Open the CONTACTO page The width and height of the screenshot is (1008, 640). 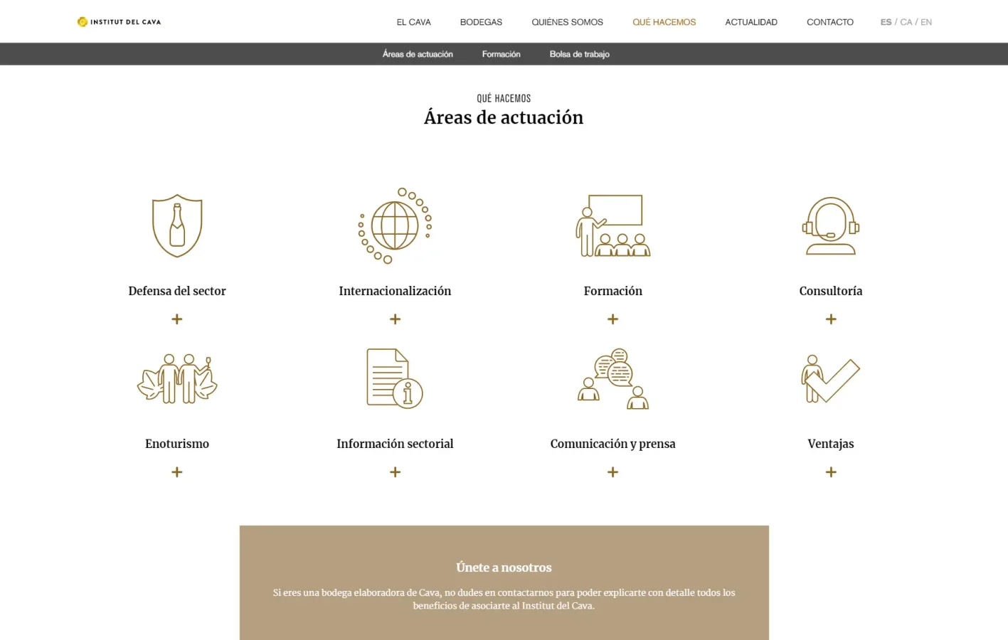point(829,22)
